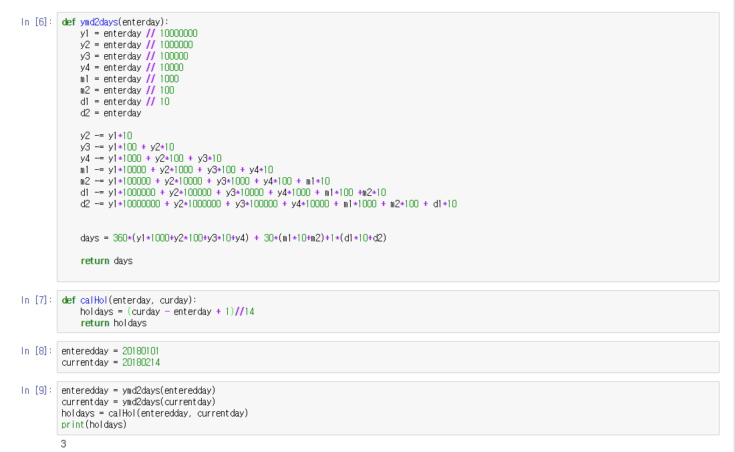Click the line 'y3 -= y1*100 + y2*10'
This screenshot has height=452, width=735.
pyautogui.click(x=127, y=146)
